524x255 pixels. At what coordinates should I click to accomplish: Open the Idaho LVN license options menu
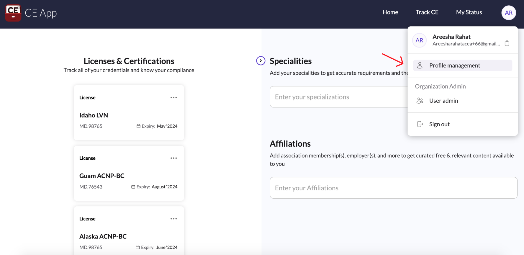pos(174,97)
